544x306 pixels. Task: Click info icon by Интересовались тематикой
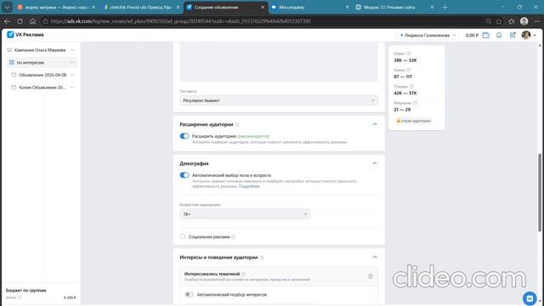[243, 274]
